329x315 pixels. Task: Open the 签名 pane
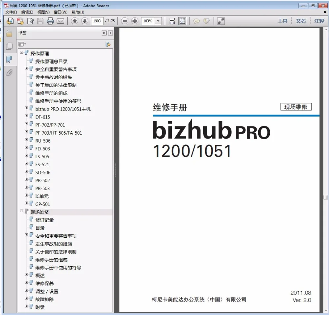tap(301, 21)
